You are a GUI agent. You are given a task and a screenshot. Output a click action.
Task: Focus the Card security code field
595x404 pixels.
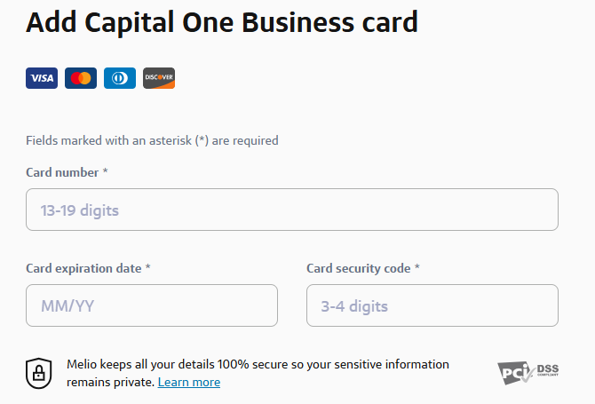[x=432, y=306]
